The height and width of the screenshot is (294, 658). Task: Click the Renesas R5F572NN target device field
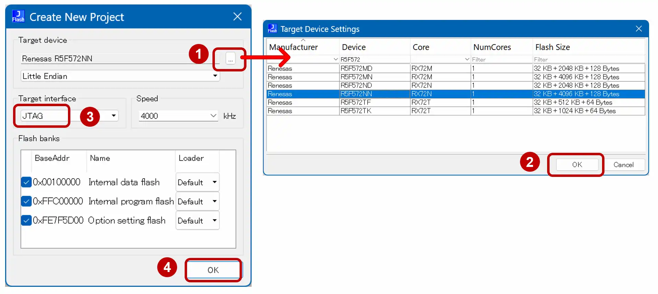click(x=120, y=58)
